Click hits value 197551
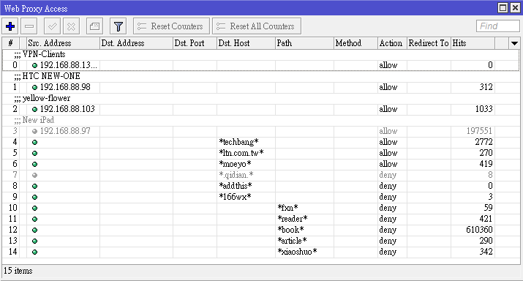The width and height of the screenshot is (523, 281). (479, 131)
